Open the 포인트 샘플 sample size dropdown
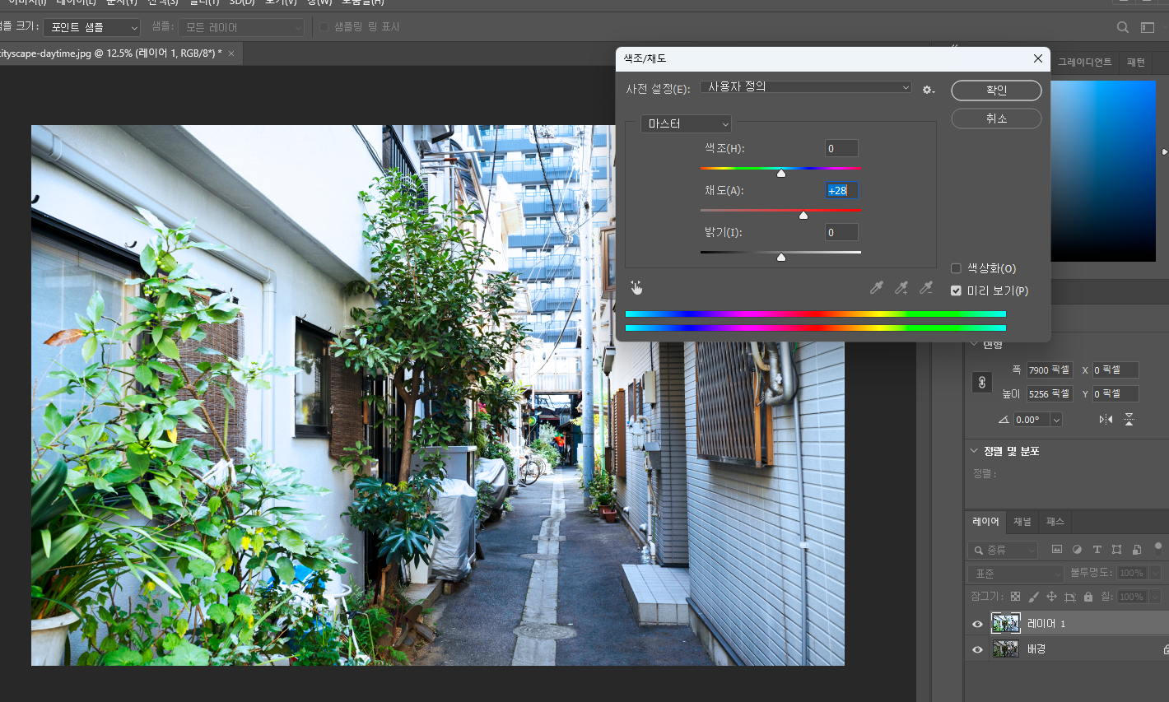The height and width of the screenshot is (702, 1169). (92, 27)
